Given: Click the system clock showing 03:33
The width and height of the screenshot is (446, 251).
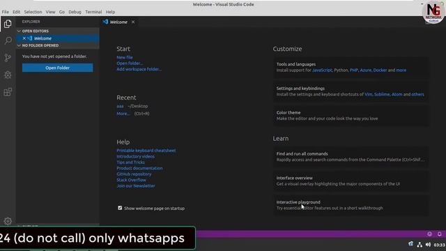Looking at the screenshot, I should click(x=439, y=245).
